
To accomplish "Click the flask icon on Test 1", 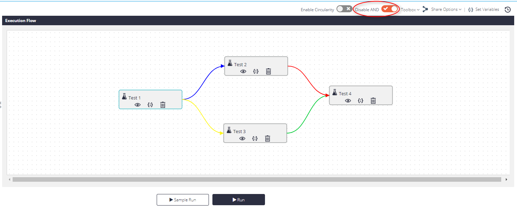I will point(124,97).
